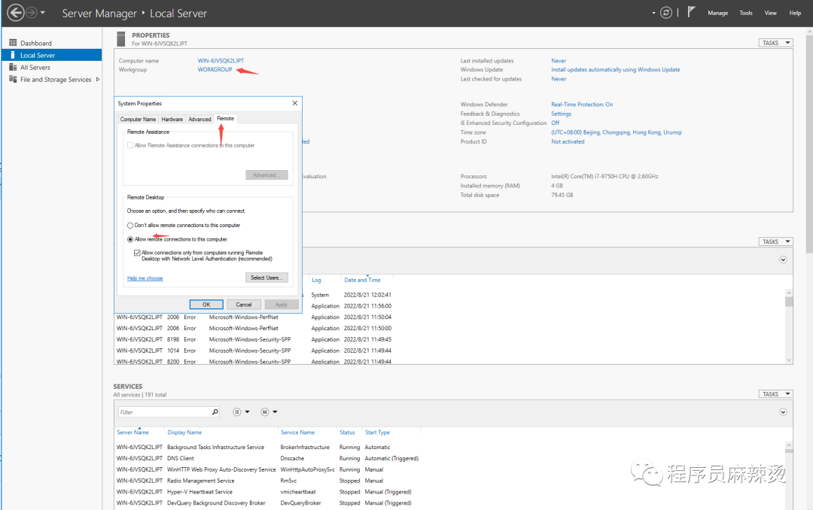The image size is (813, 510).
Task: Click Feedback & Diagnostics Settings link
Action: click(x=561, y=114)
